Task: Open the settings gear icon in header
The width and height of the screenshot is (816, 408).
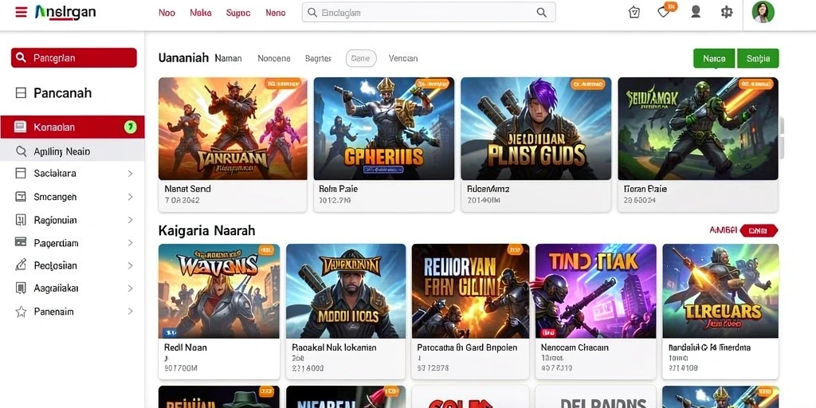Action: [x=727, y=12]
